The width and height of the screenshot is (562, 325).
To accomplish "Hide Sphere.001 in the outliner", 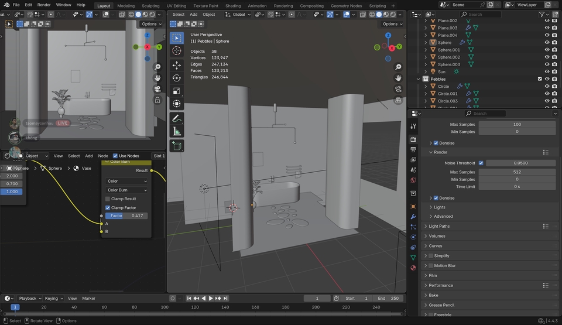I will click(547, 50).
